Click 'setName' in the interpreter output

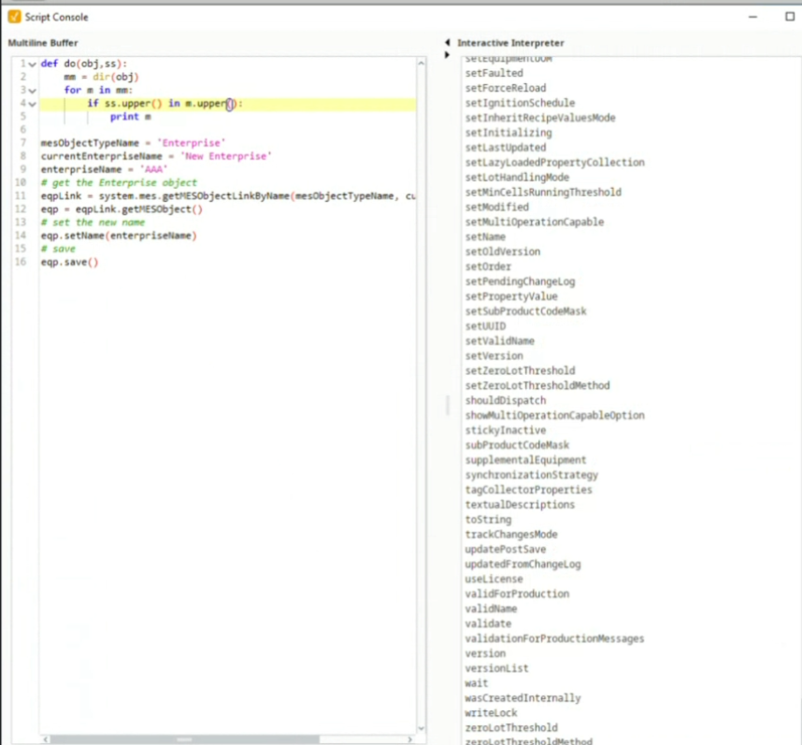click(x=485, y=236)
